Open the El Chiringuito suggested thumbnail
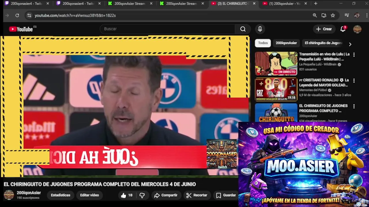This screenshot has height=207, width=369. [276, 113]
